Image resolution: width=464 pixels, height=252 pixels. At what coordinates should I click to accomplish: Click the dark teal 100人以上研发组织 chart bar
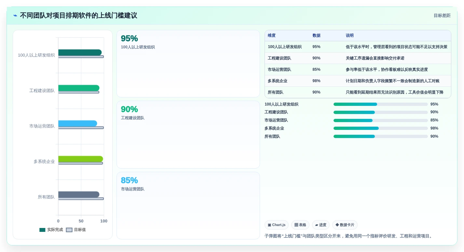click(x=80, y=53)
